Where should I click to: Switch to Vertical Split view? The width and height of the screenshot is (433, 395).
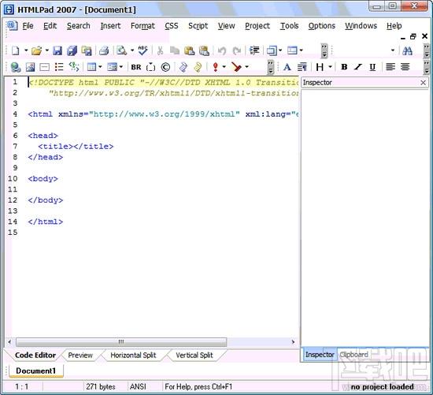coord(194,355)
